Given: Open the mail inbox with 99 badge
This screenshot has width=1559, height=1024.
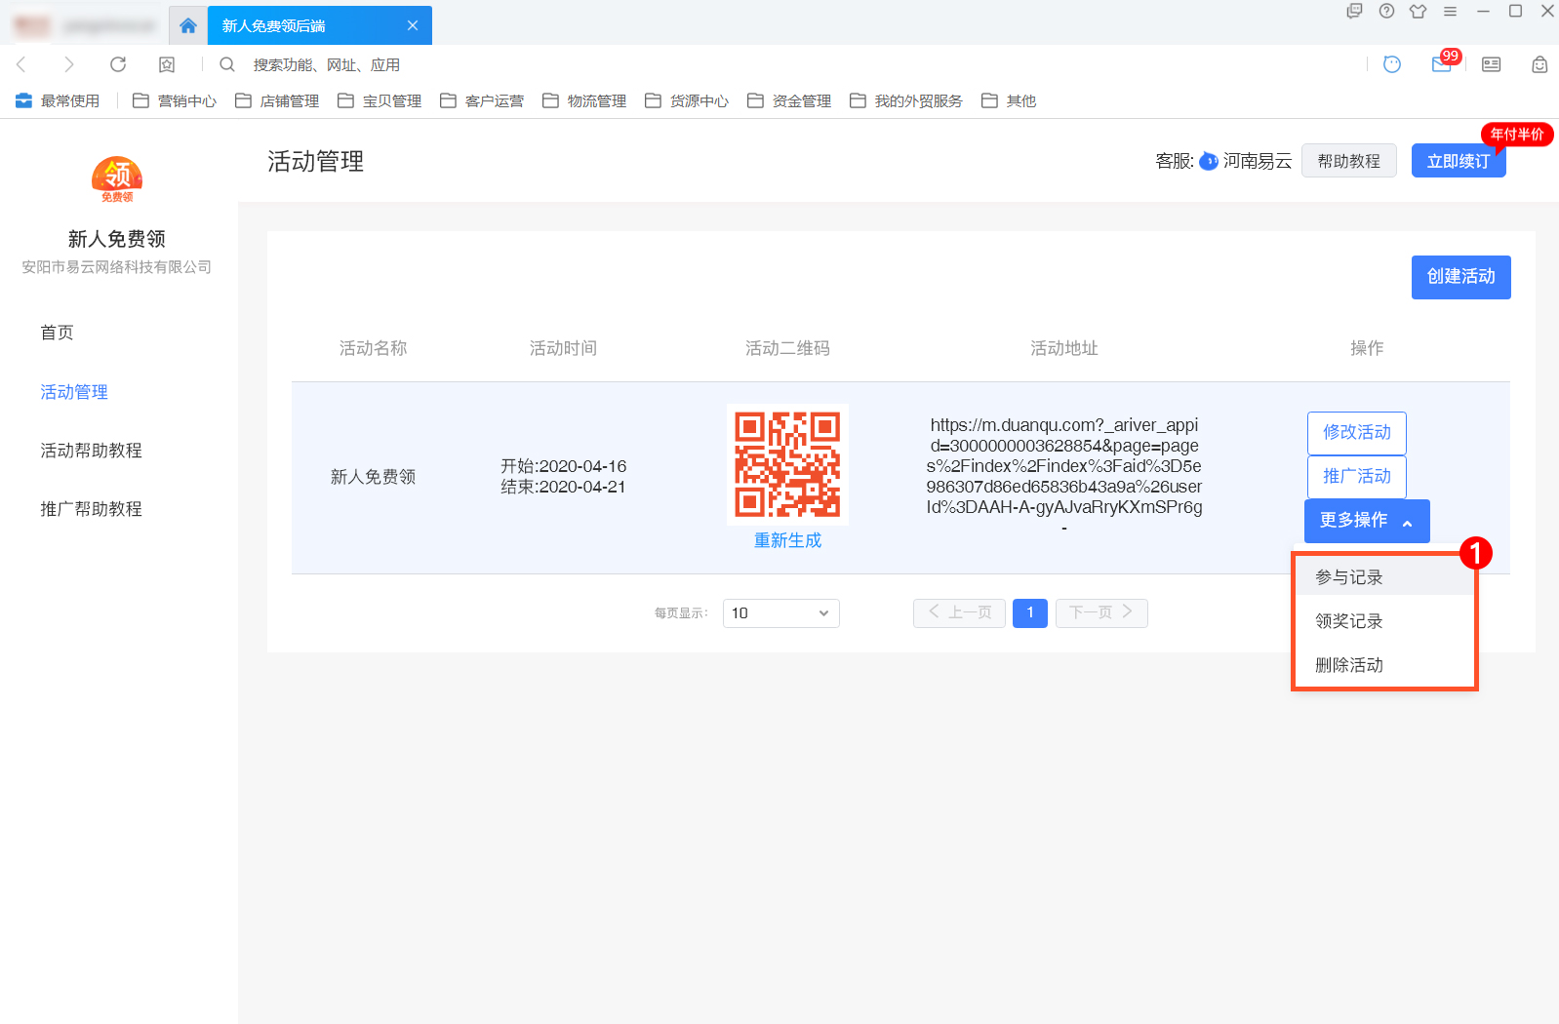Looking at the screenshot, I should (1441, 64).
